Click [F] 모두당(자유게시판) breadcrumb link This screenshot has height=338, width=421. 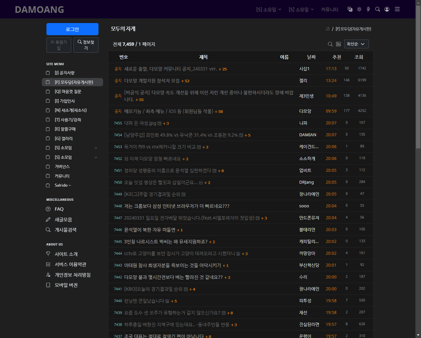353,29
